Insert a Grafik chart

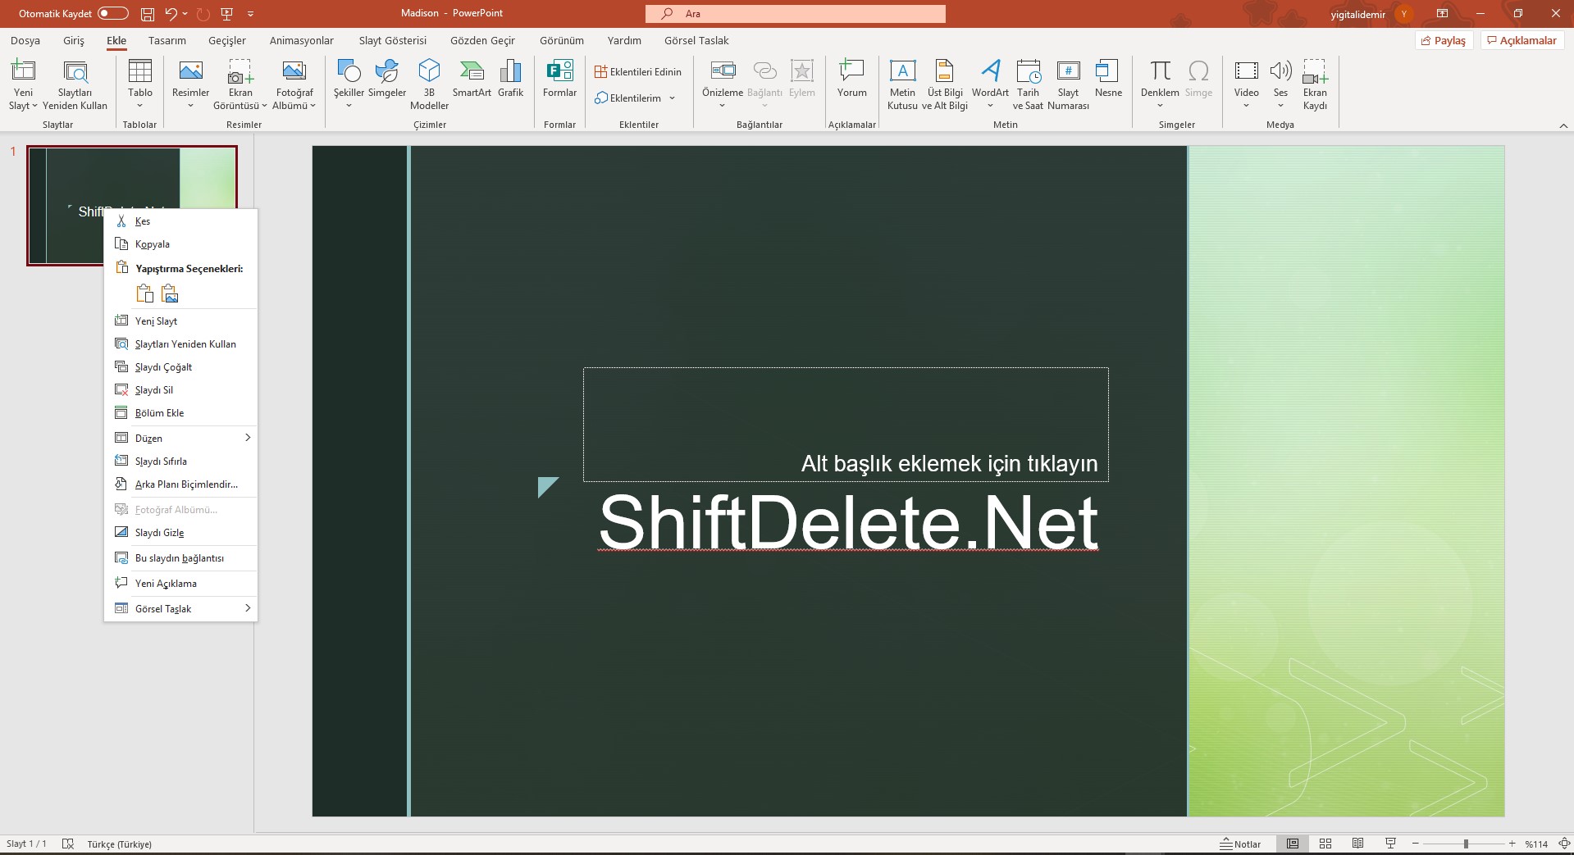point(510,79)
